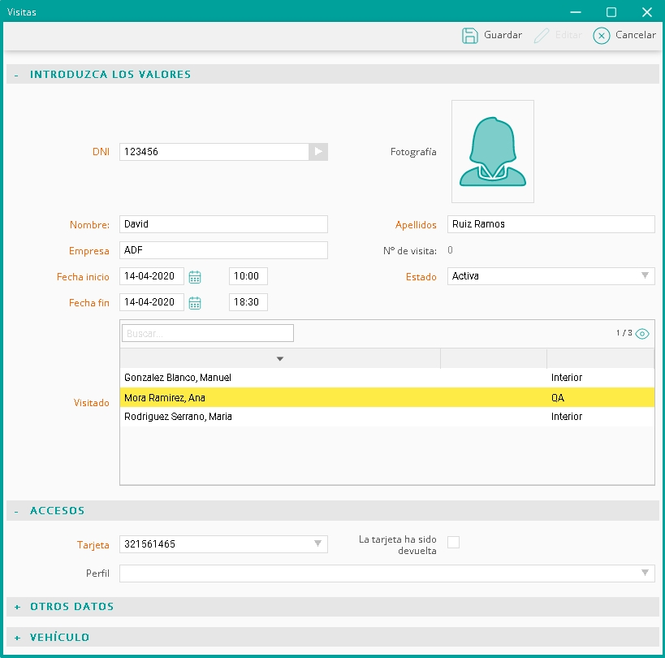665x658 pixels.
Task: Close the Visitas window
Action: (x=647, y=12)
